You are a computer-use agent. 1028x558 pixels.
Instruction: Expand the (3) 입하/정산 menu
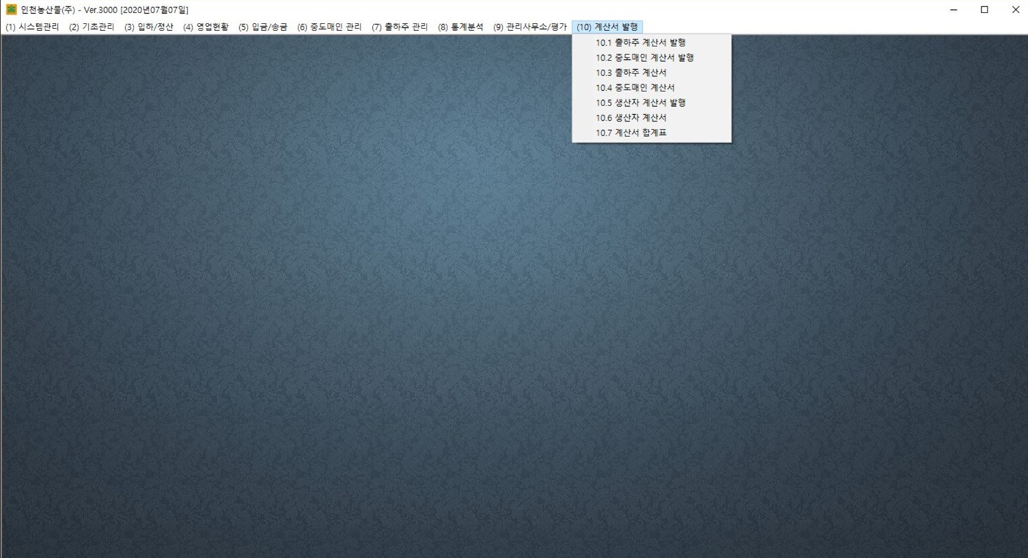[148, 27]
